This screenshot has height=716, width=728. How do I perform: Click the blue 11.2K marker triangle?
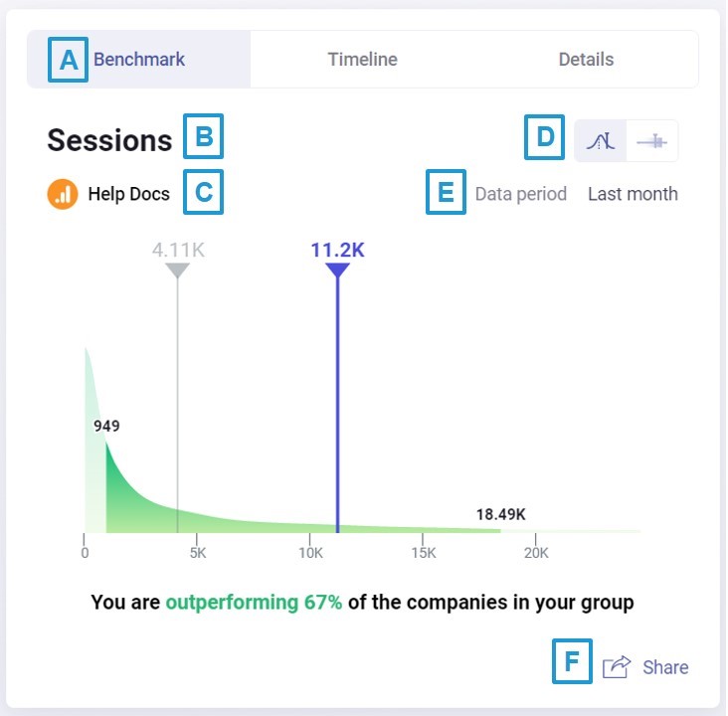click(x=337, y=270)
